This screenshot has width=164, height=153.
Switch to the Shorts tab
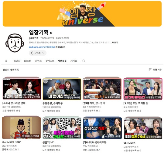(28, 61)
